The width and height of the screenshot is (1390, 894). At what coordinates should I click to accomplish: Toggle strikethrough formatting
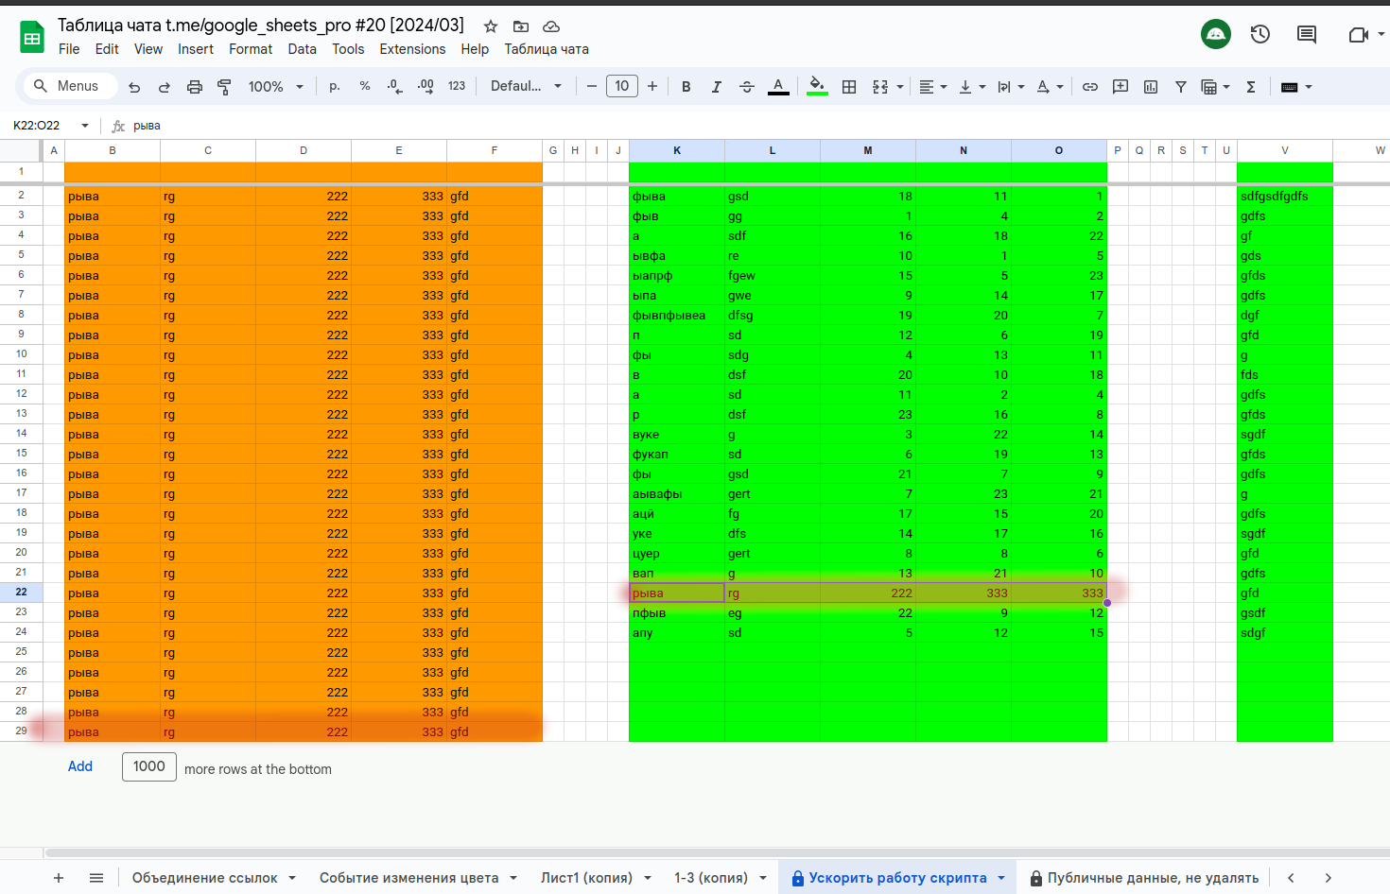[x=747, y=87]
